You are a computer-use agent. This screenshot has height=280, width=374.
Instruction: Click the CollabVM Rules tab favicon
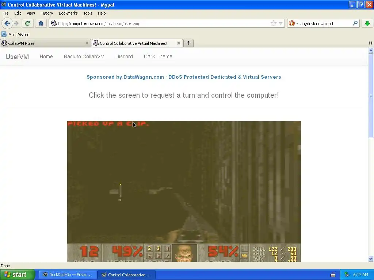click(4, 43)
